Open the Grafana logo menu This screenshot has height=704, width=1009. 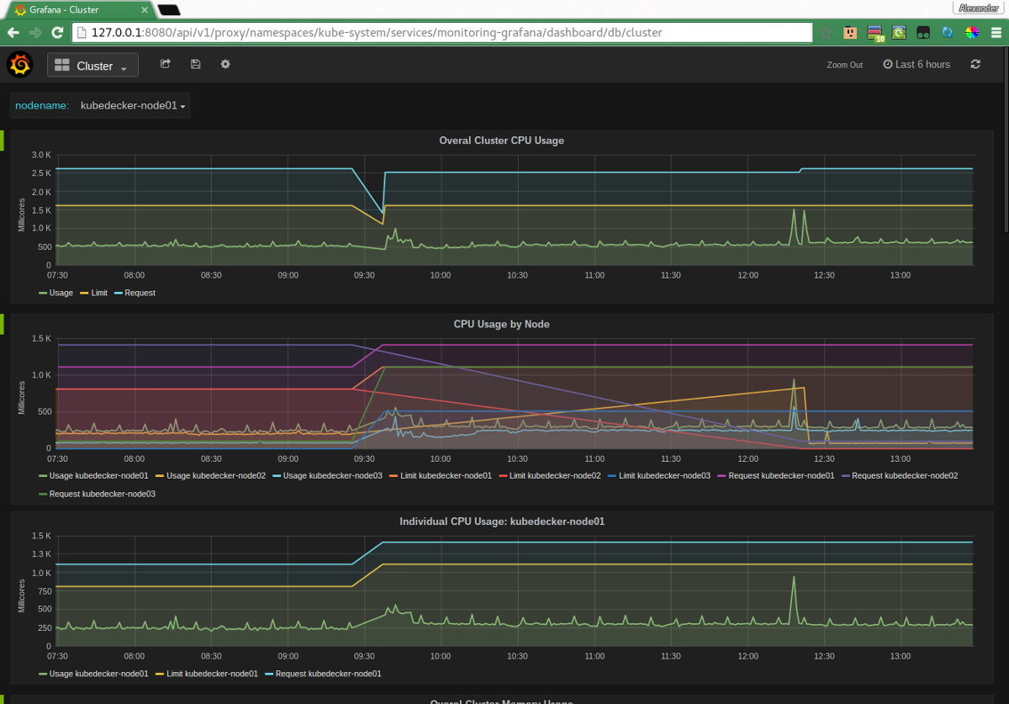pos(19,64)
